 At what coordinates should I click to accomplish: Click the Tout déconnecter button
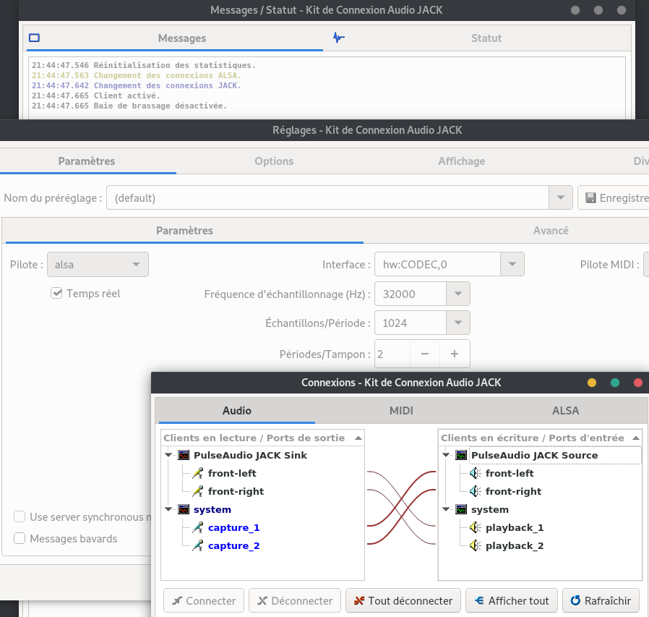[x=403, y=600]
